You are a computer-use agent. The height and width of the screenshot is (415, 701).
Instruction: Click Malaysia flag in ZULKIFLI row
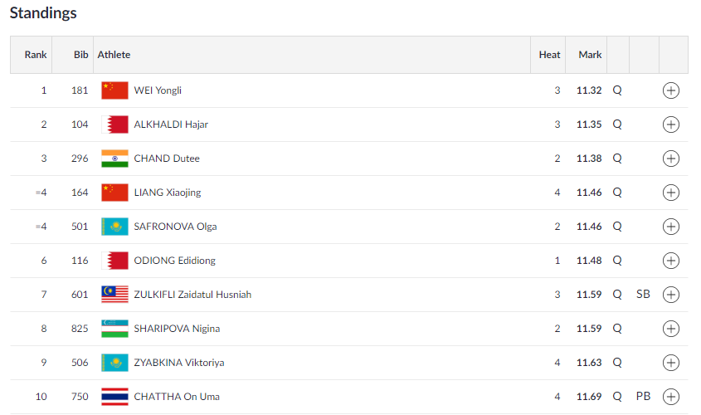114,295
